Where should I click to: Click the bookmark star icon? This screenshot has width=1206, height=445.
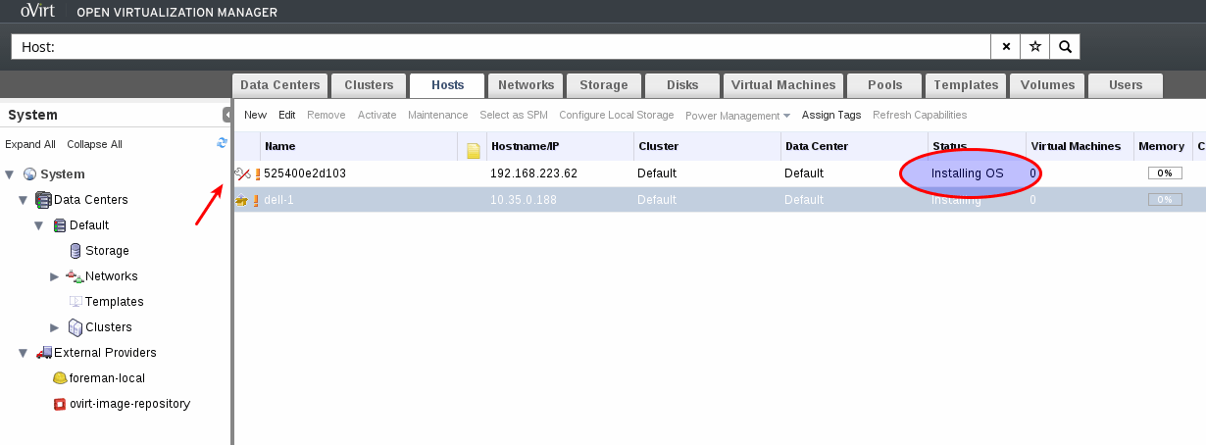click(1035, 47)
